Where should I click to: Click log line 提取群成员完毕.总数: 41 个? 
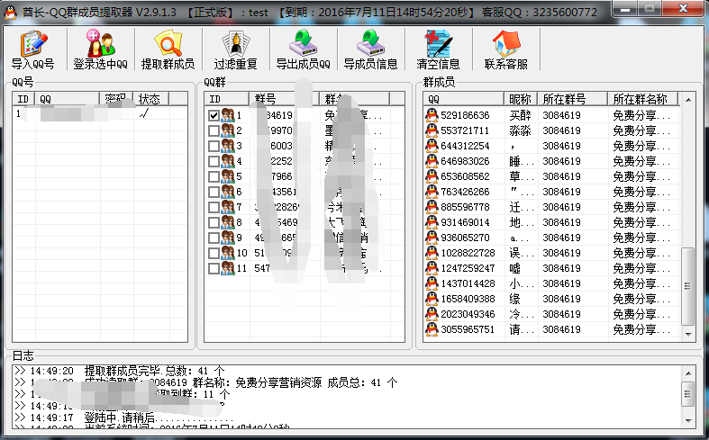[x=154, y=371]
